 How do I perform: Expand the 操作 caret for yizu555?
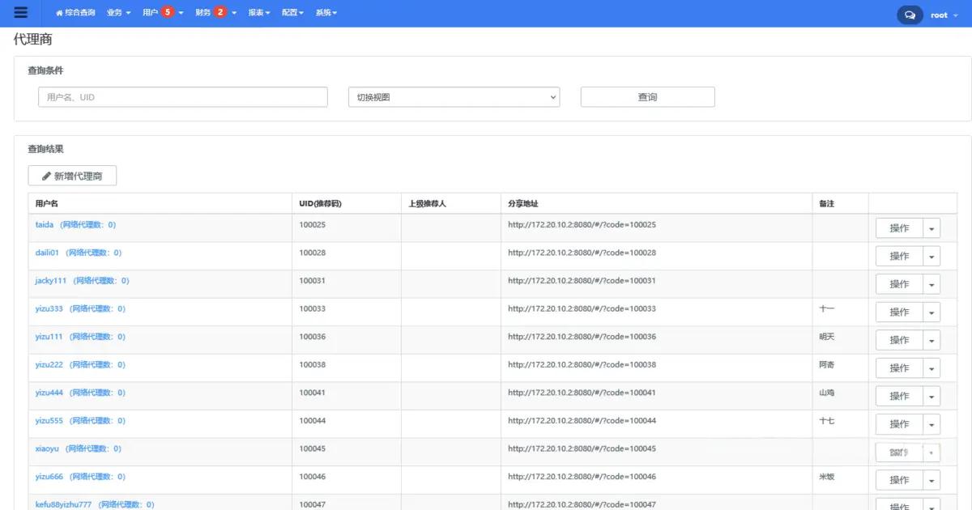932,423
